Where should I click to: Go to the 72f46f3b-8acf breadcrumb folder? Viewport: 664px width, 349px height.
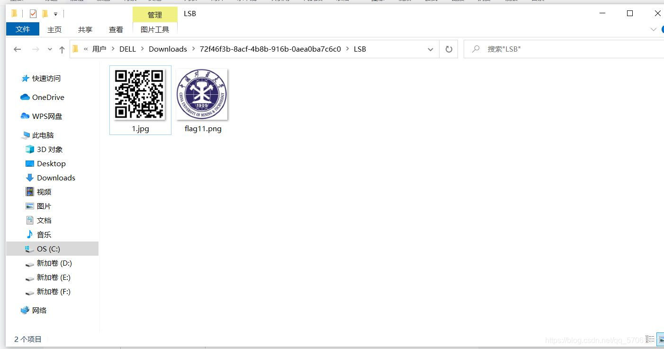coord(270,49)
